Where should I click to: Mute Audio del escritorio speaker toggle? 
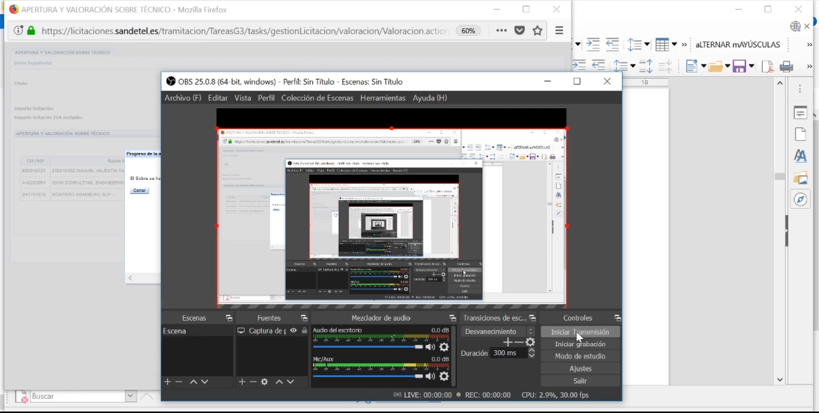click(x=430, y=347)
